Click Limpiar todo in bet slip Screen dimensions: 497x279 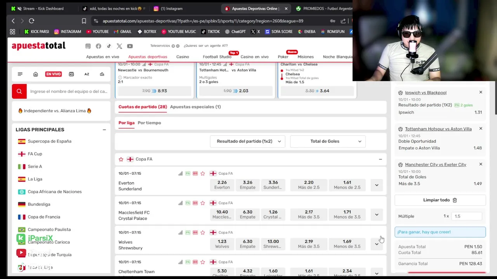point(440,200)
